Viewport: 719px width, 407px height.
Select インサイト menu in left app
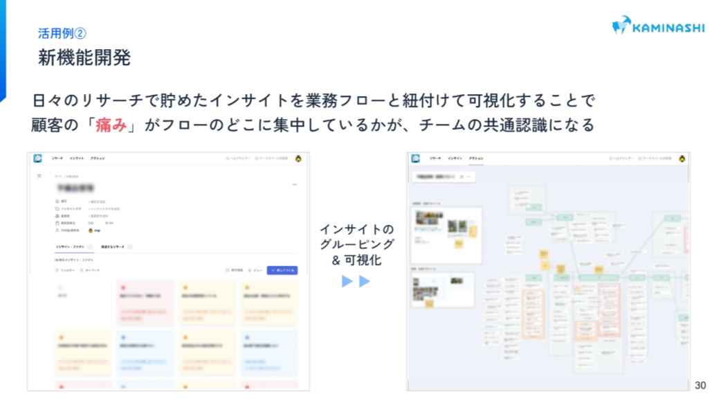[78, 159]
